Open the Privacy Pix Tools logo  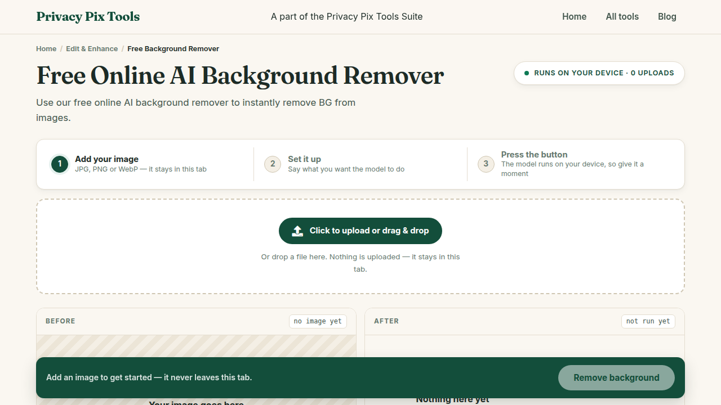88,17
